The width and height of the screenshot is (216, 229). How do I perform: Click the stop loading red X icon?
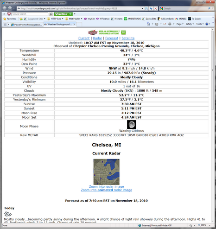(x=156, y=9)
